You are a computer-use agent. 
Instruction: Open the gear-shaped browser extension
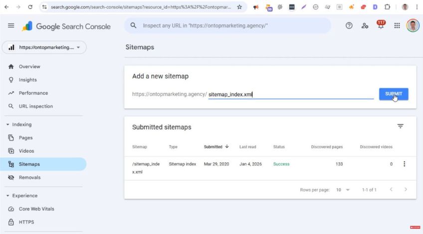tap(280, 7)
